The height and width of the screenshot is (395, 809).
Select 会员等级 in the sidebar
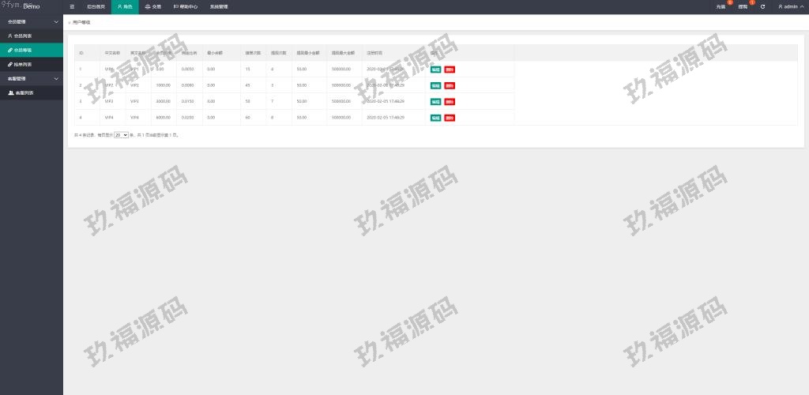coord(22,50)
